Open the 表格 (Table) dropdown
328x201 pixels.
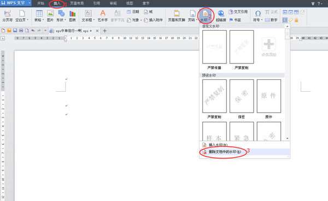point(39,16)
